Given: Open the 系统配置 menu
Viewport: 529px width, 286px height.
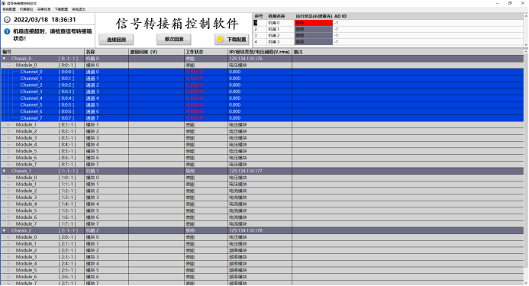Looking at the screenshot, I should click(x=9, y=9).
